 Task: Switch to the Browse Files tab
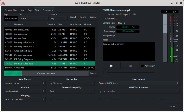(x=11, y=10)
